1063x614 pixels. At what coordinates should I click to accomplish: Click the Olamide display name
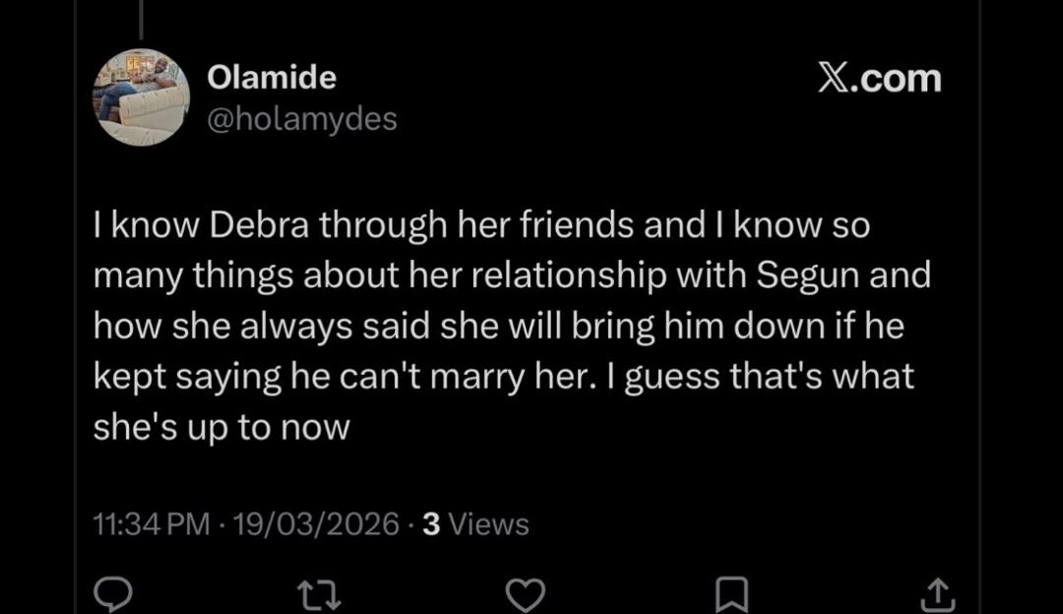coord(272,77)
